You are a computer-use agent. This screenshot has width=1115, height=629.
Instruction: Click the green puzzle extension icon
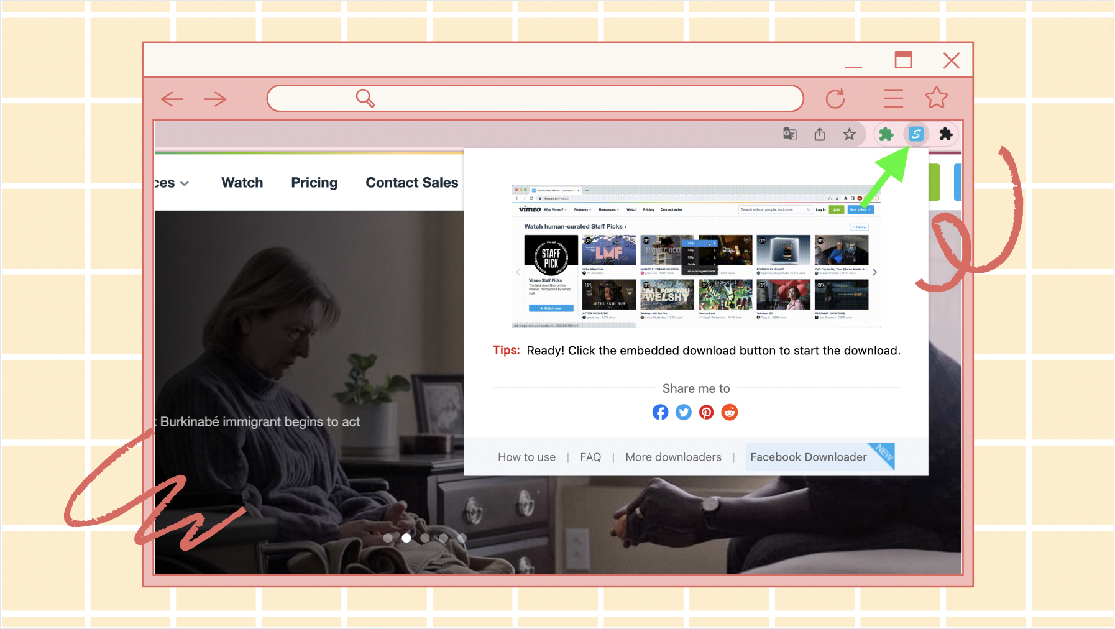(x=886, y=134)
